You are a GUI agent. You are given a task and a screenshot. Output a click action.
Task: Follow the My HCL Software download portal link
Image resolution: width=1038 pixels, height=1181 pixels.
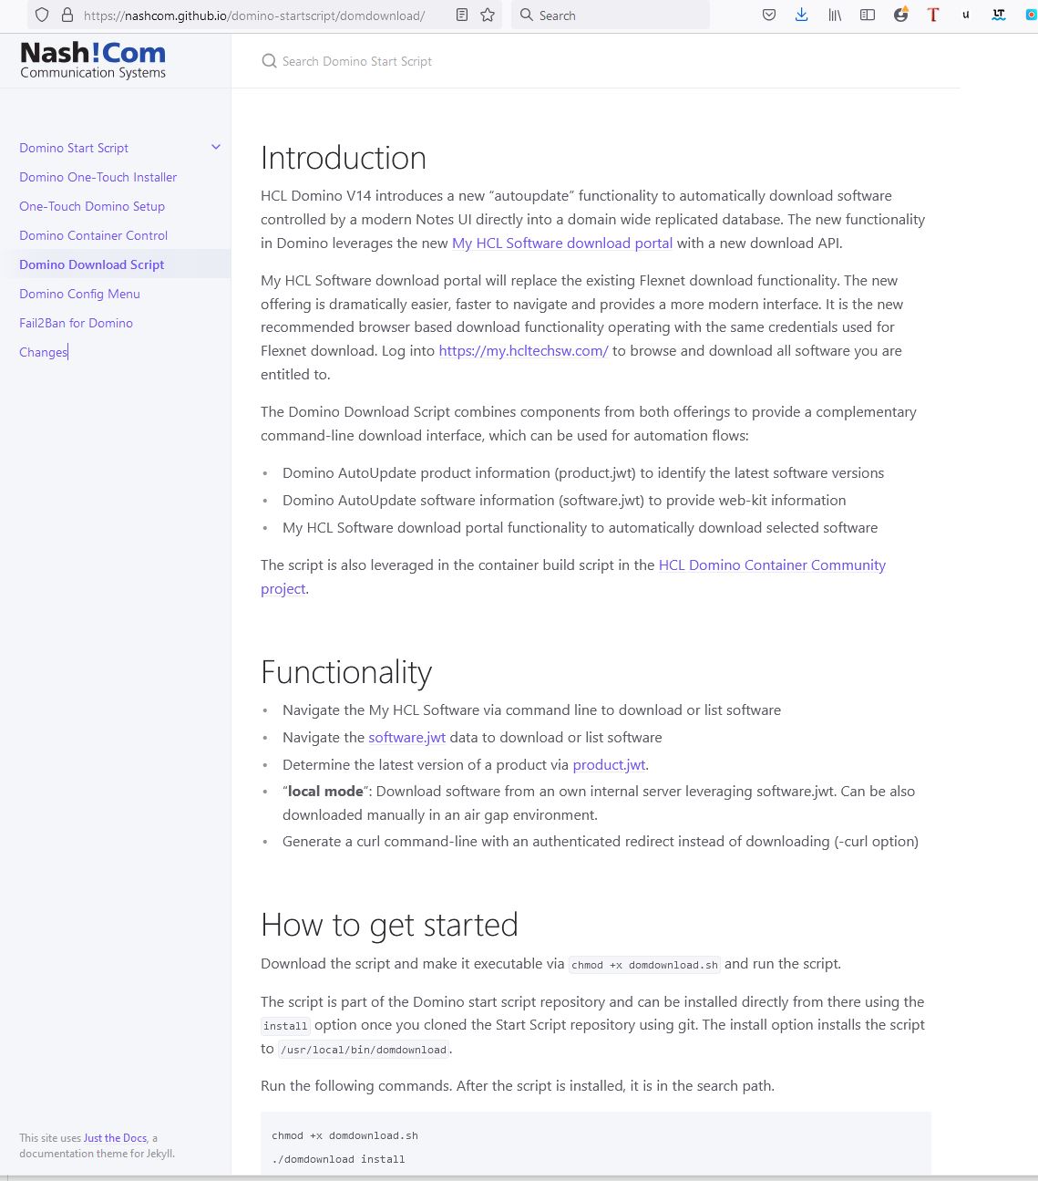pos(562,243)
